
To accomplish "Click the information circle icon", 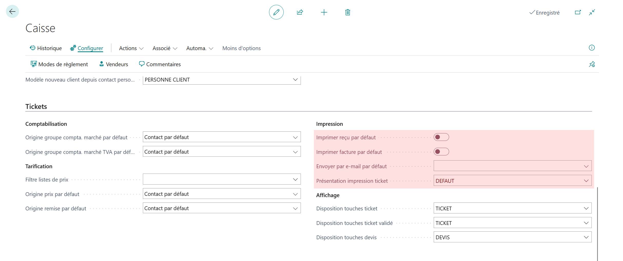I will pyautogui.click(x=592, y=48).
